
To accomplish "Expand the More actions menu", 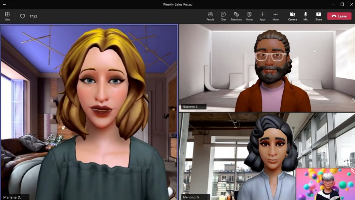I will point(275,16).
